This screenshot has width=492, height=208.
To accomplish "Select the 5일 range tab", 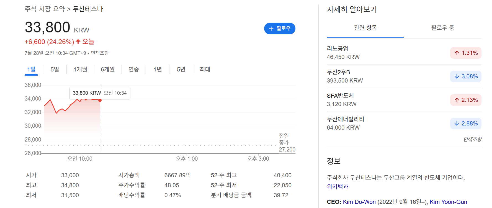I will (x=55, y=69).
